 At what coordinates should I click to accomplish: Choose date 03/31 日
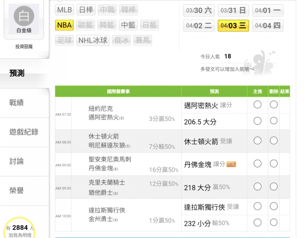[x=233, y=10]
